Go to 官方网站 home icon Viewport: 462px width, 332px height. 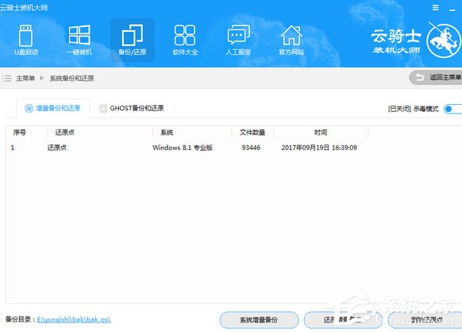(291, 40)
